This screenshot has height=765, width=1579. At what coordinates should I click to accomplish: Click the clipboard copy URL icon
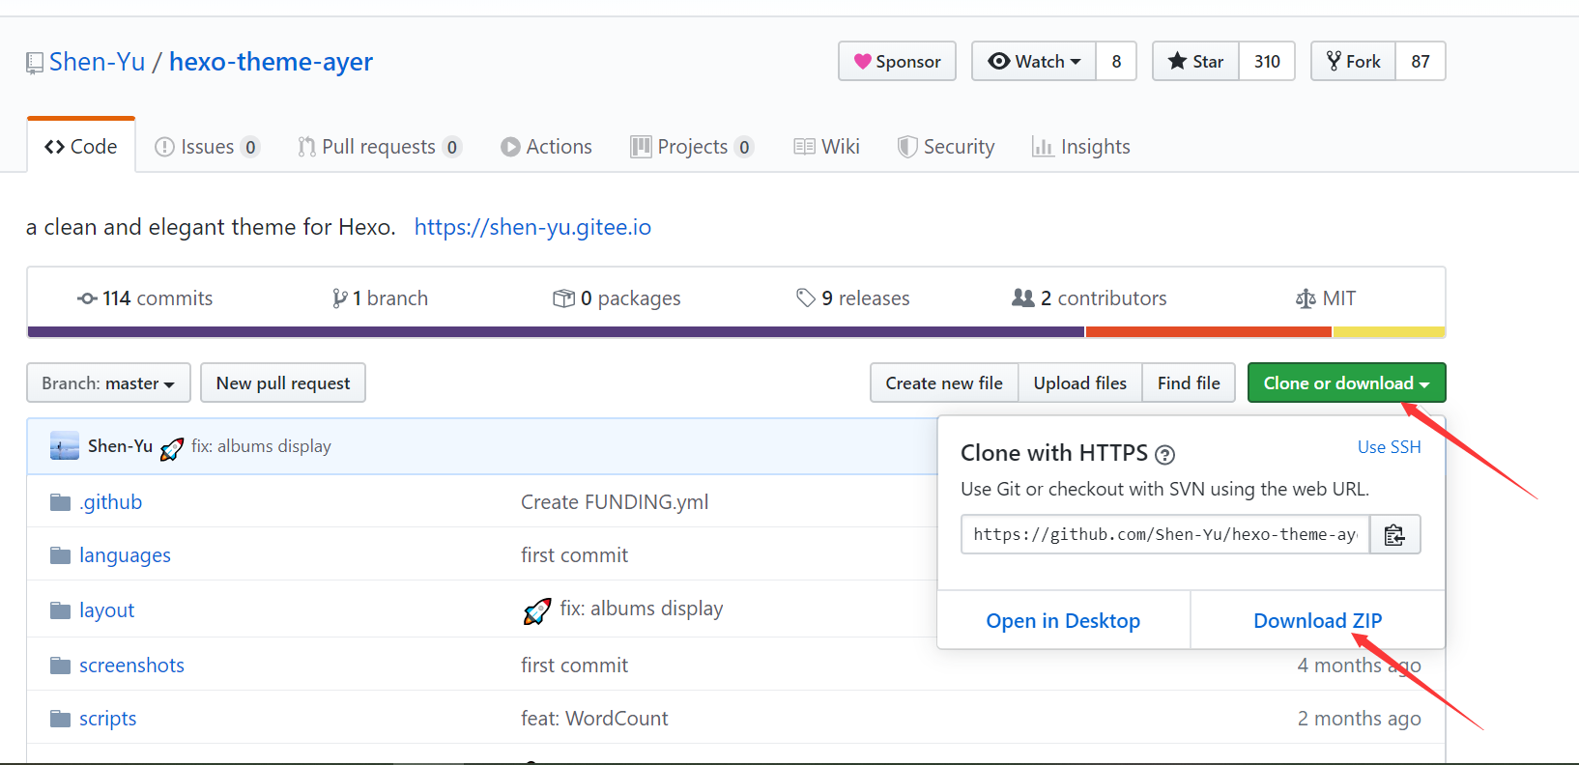pyautogui.click(x=1394, y=534)
